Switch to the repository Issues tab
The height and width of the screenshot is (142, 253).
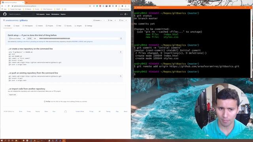[17, 26]
